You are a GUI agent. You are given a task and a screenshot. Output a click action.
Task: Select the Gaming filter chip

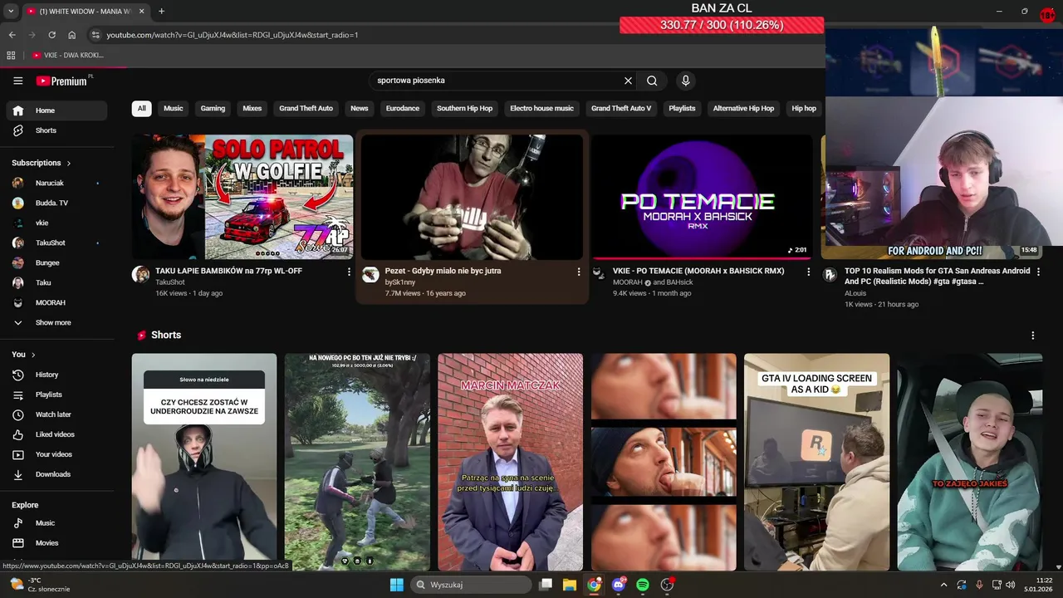pos(213,108)
